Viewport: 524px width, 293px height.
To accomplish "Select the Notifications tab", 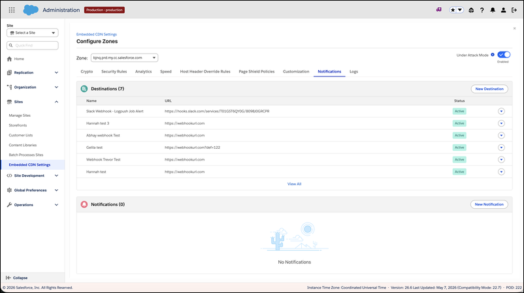I will pos(329,71).
